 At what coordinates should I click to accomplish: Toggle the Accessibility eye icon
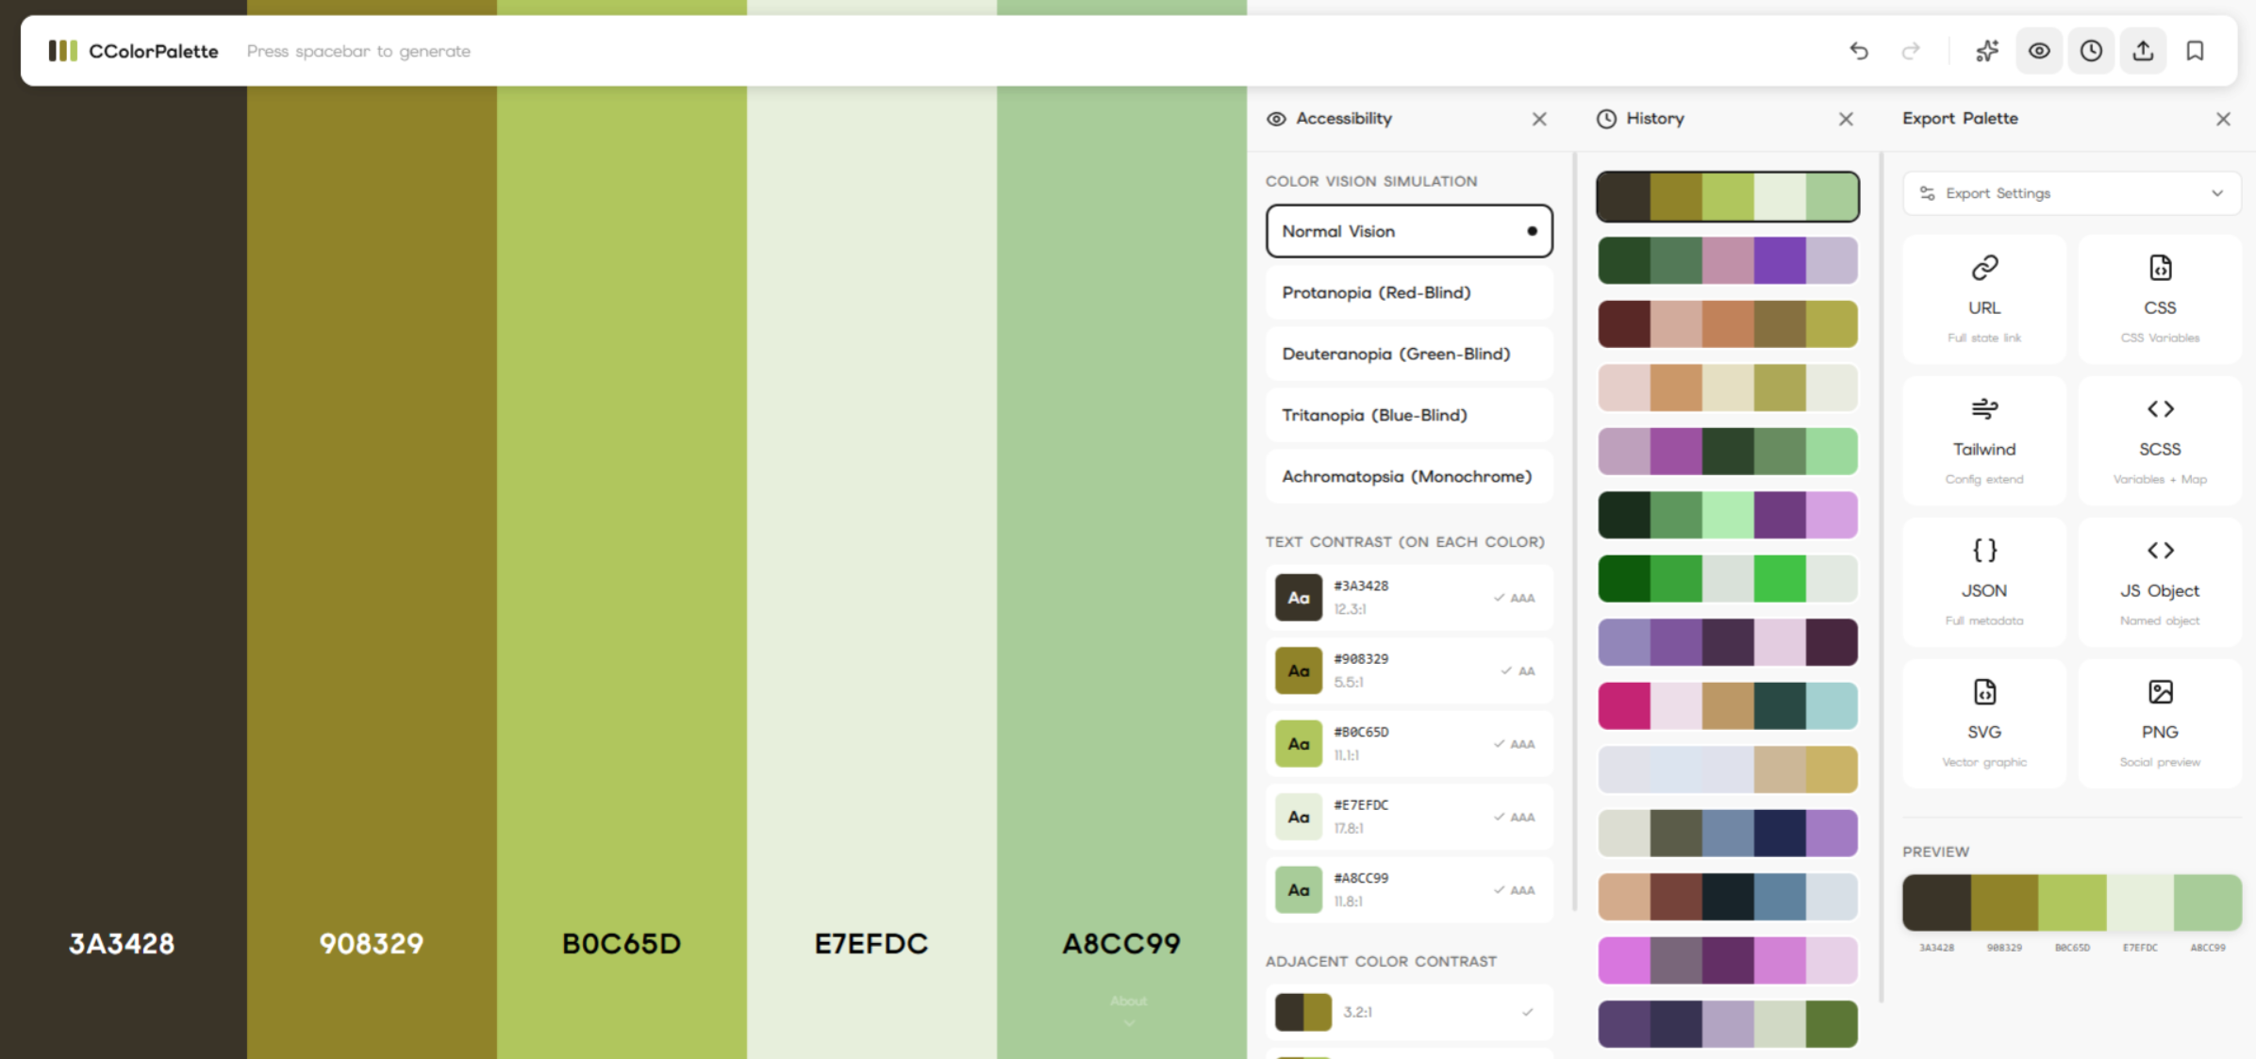coord(2039,51)
